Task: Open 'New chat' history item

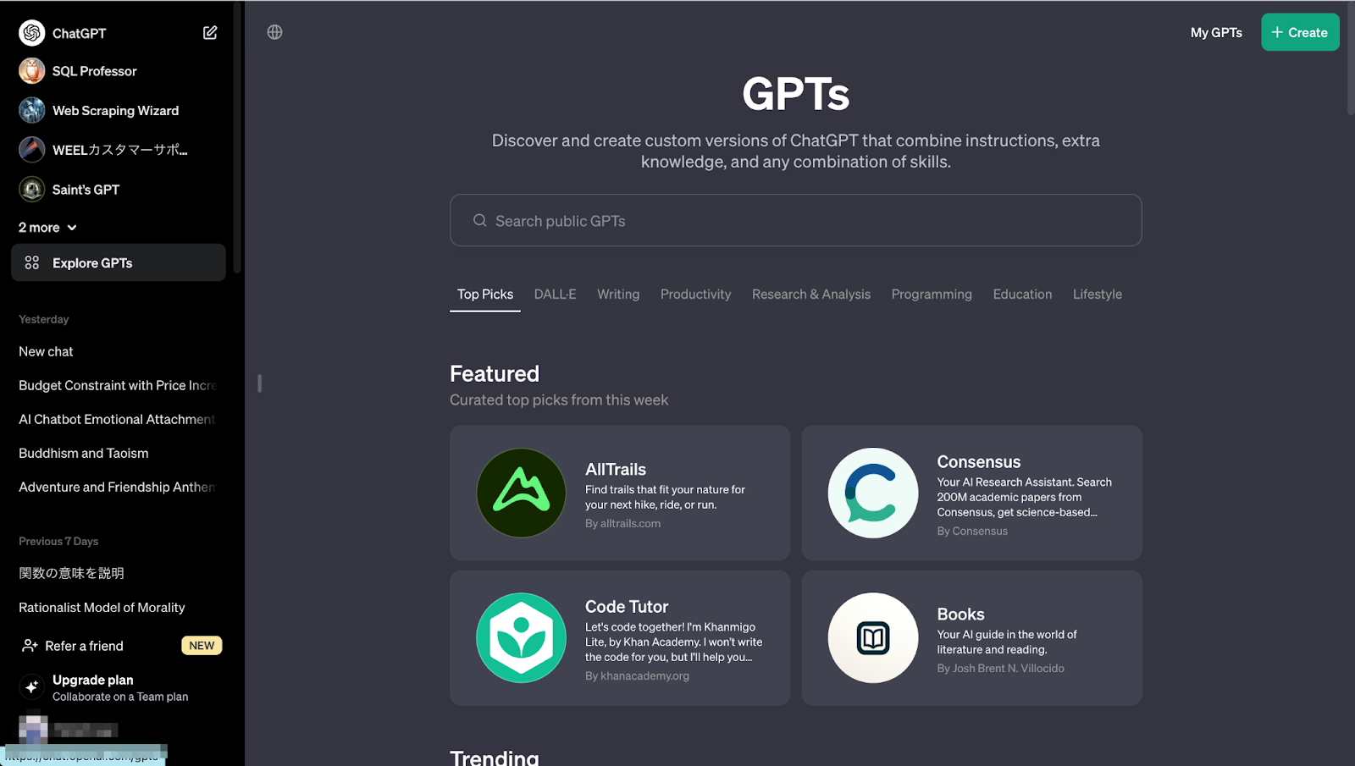Action: coord(46,351)
